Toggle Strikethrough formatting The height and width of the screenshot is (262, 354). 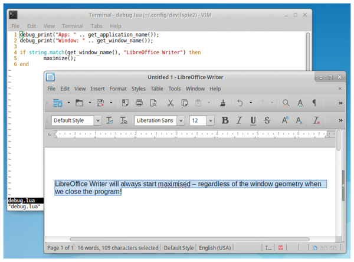click(x=267, y=120)
